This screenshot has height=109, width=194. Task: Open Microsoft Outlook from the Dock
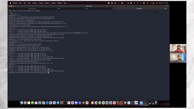(x=51, y=103)
